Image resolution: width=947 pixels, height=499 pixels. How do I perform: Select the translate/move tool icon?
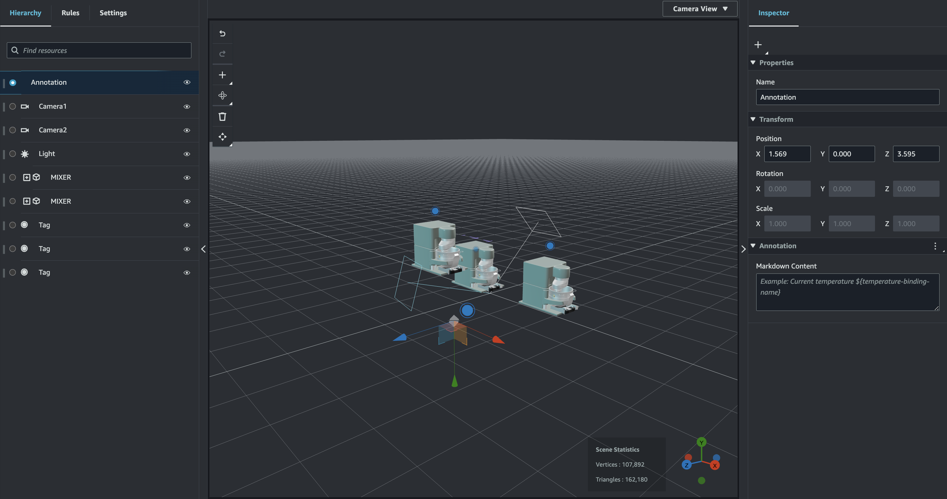(x=222, y=137)
